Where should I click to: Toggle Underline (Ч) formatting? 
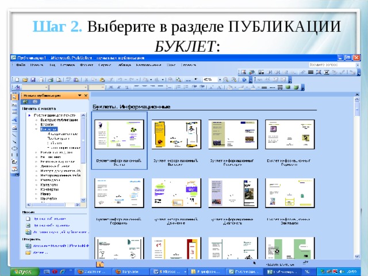click(x=126, y=87)
